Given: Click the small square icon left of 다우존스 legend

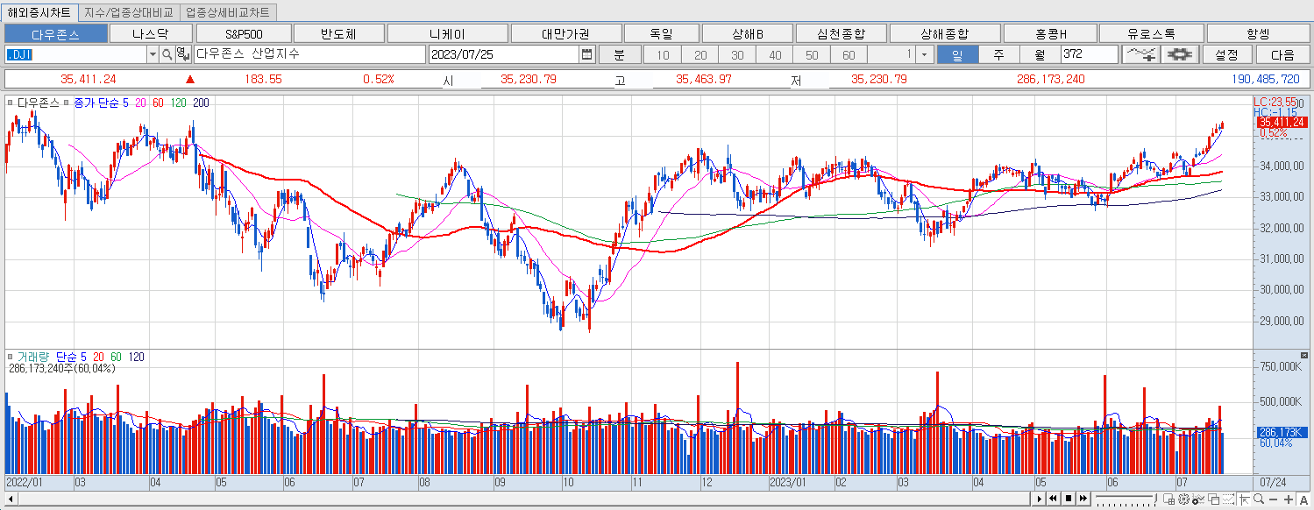Looking at the screenshot, I should point(11,103).
